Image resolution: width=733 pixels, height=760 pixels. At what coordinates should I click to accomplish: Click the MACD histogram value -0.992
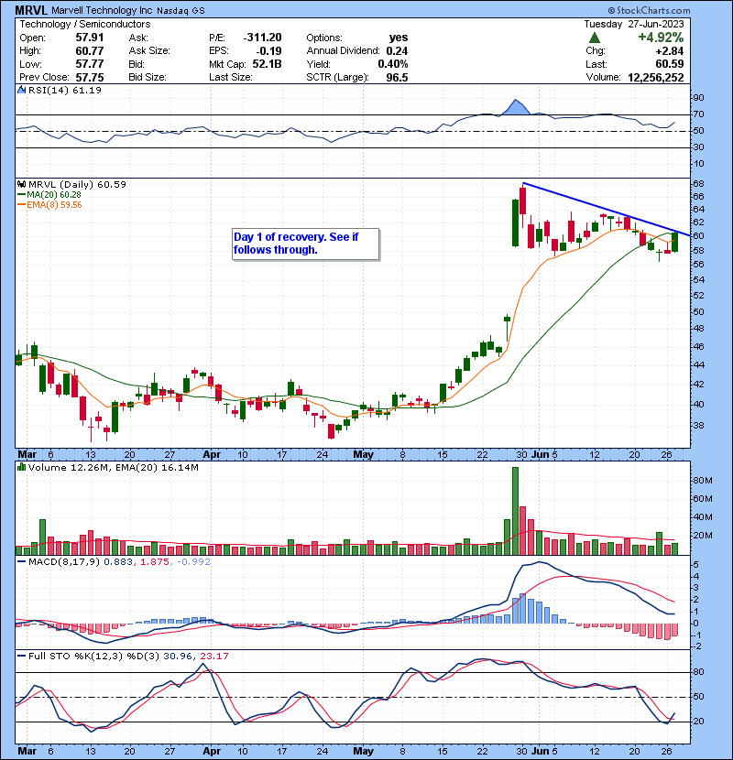coord(193,562)
